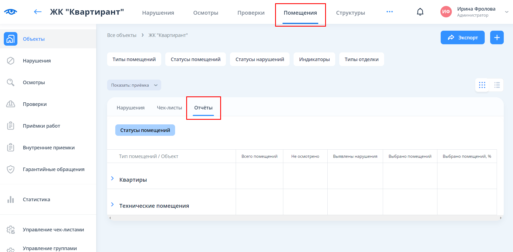
Task: Open the Показать: приёмка dropdown
Action: (x=134, y=85)
